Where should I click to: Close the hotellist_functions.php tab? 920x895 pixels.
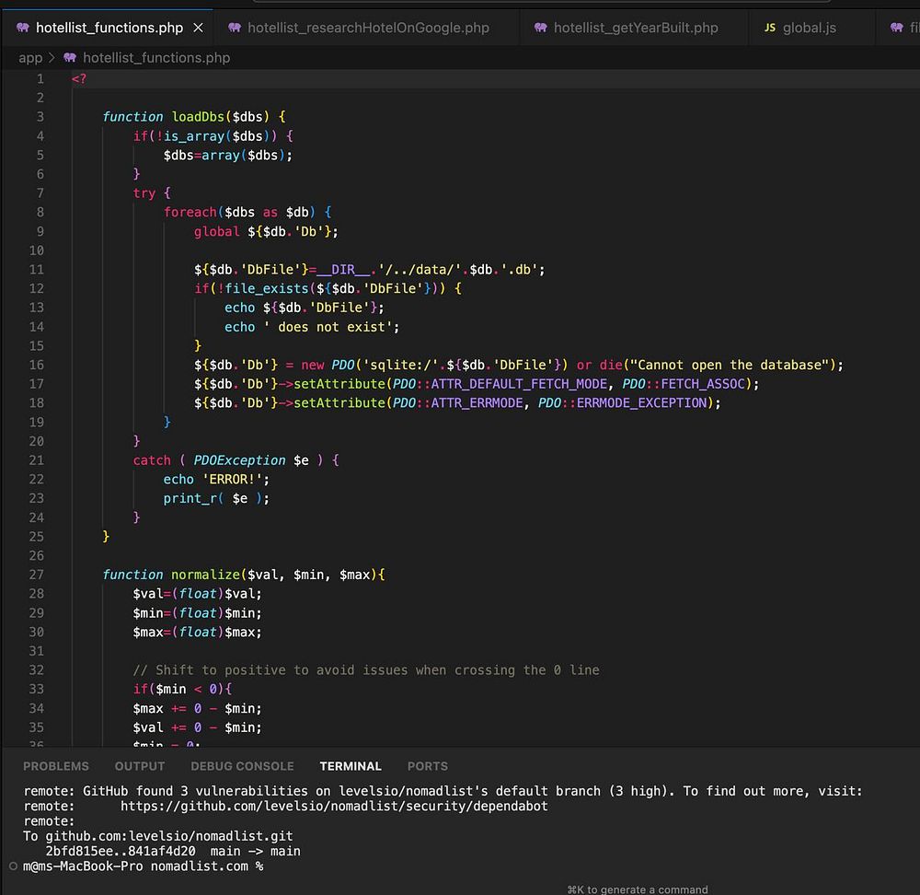tap(199, 28)
